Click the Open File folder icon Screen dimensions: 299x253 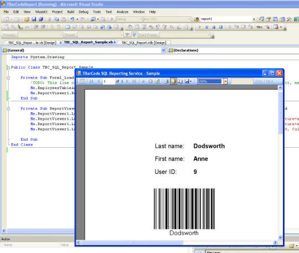tap(27, 19)
